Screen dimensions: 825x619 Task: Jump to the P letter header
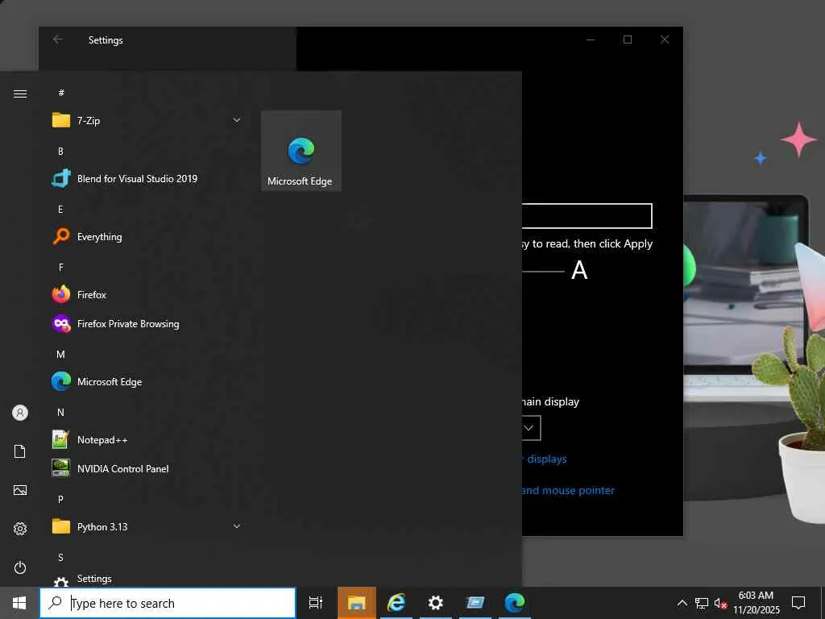pyautogui.click(x=60, y=499)
